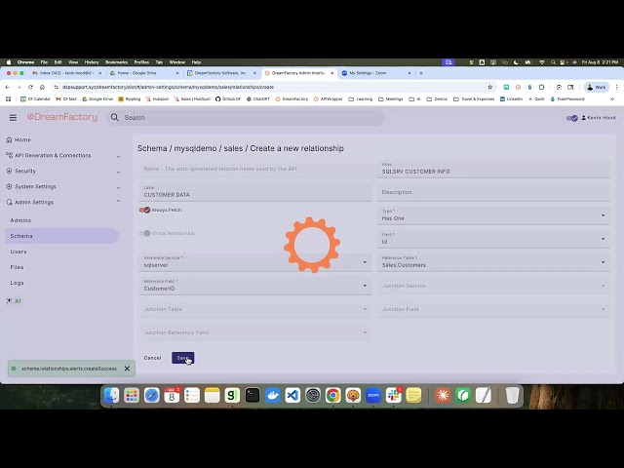Open the Trash in the dock
Screen dimensions: 624x468
click(x=513, y=395)
